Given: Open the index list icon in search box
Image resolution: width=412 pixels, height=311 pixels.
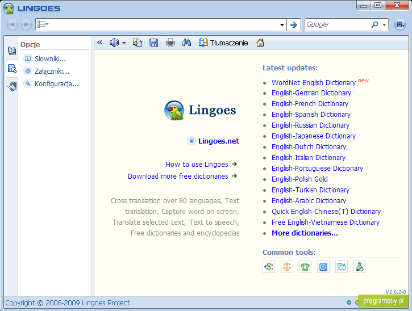Looking at the screenshot, I should 43,24.
